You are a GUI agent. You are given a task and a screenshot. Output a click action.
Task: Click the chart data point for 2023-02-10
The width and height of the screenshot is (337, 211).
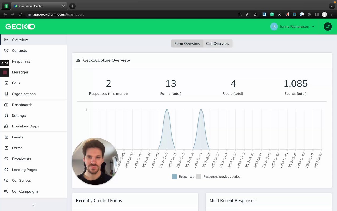tap(167, 110)
